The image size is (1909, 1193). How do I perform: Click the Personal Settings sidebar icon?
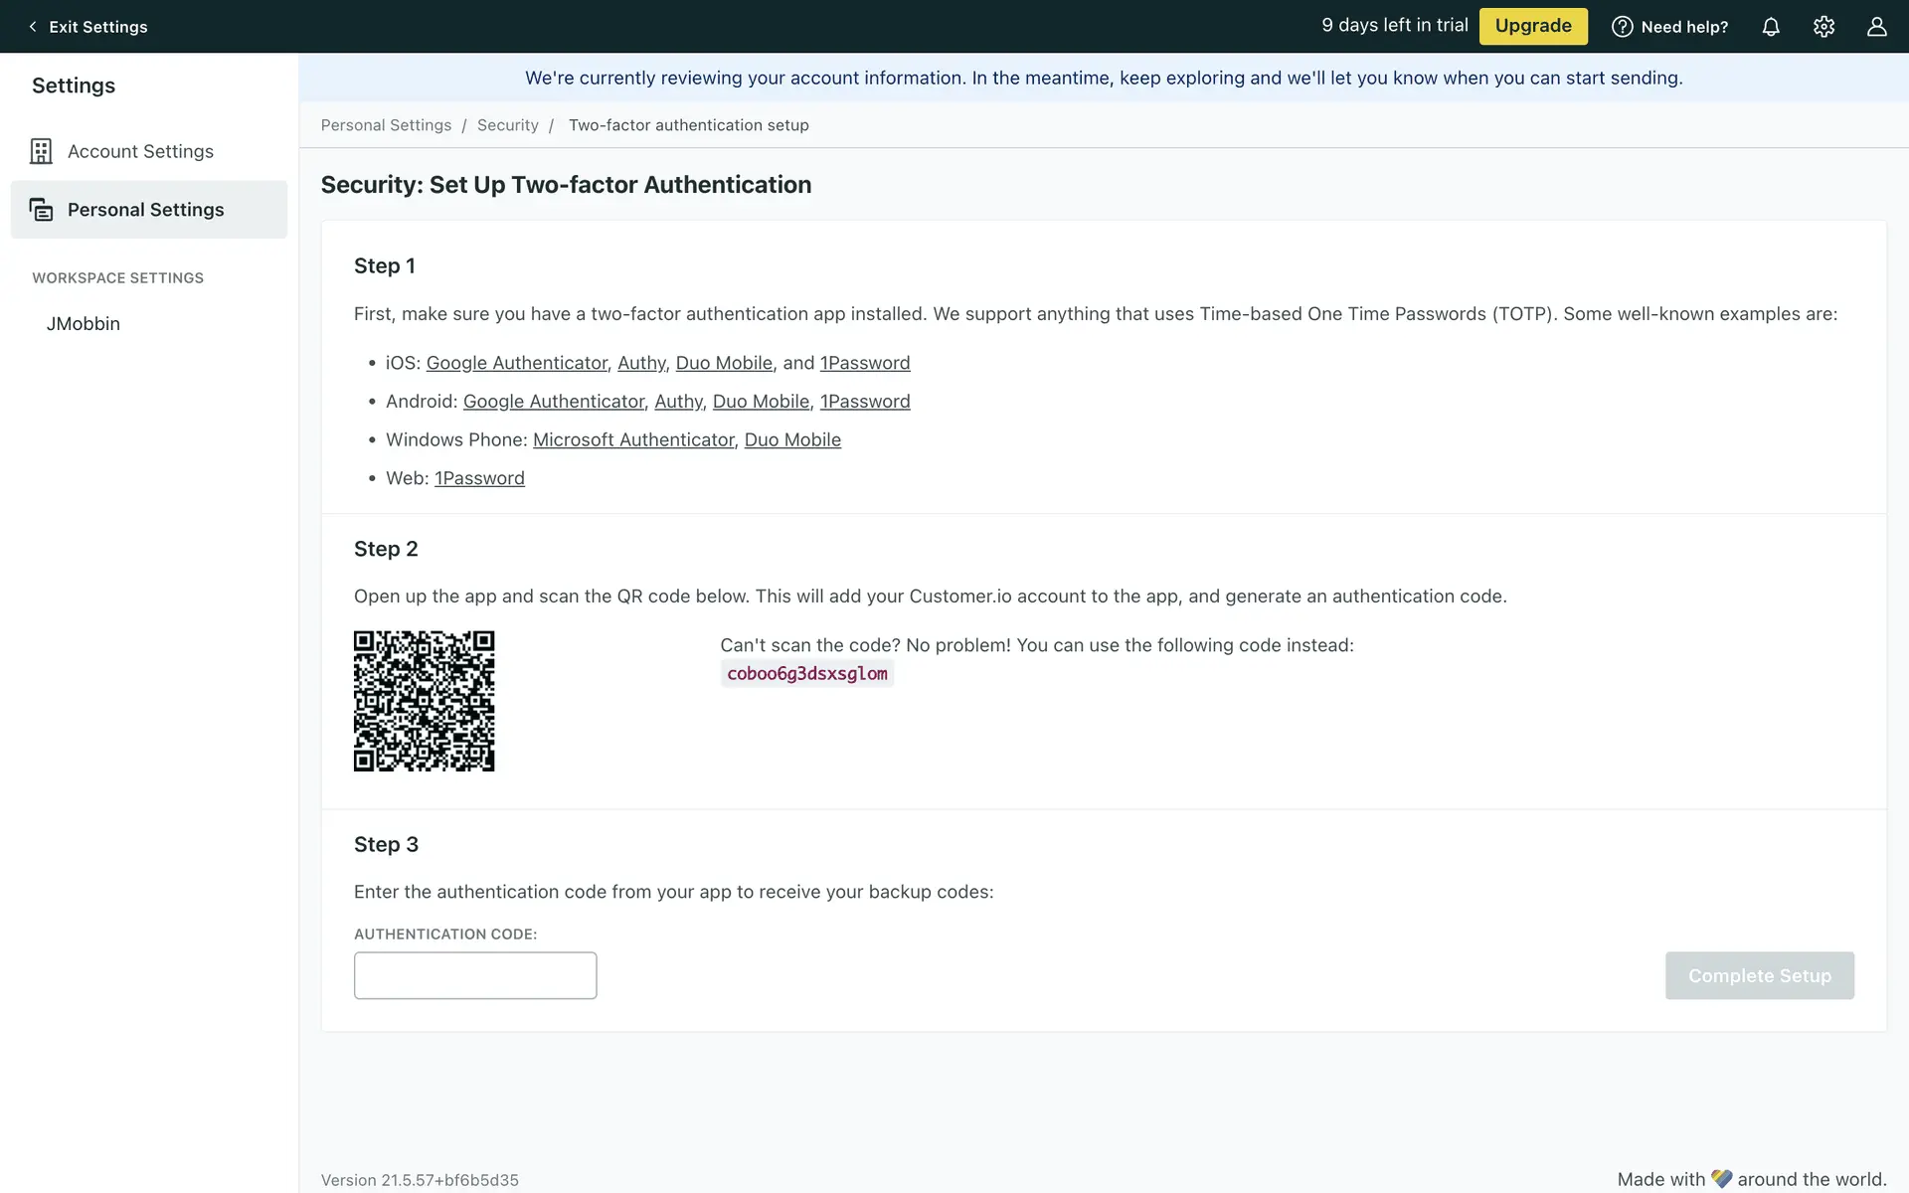pos(41,210)
